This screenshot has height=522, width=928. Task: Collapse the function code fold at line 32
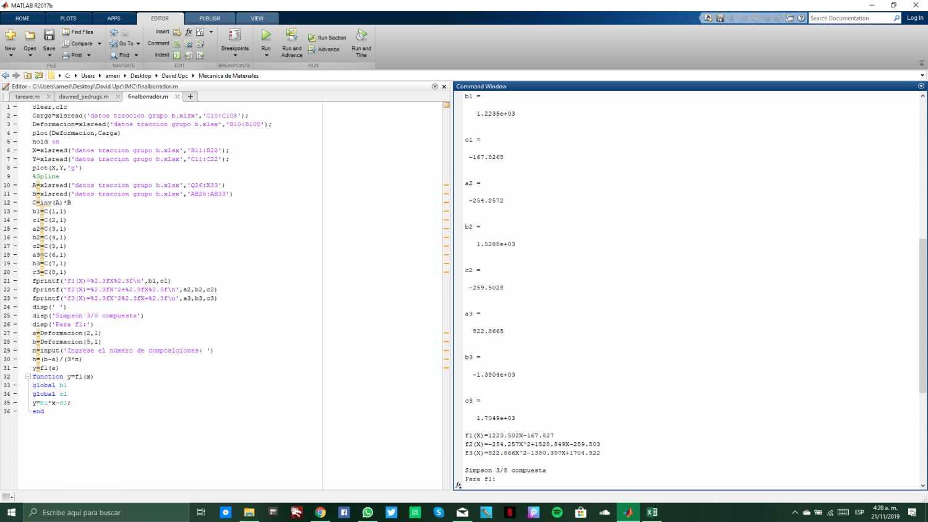[28, 377]
